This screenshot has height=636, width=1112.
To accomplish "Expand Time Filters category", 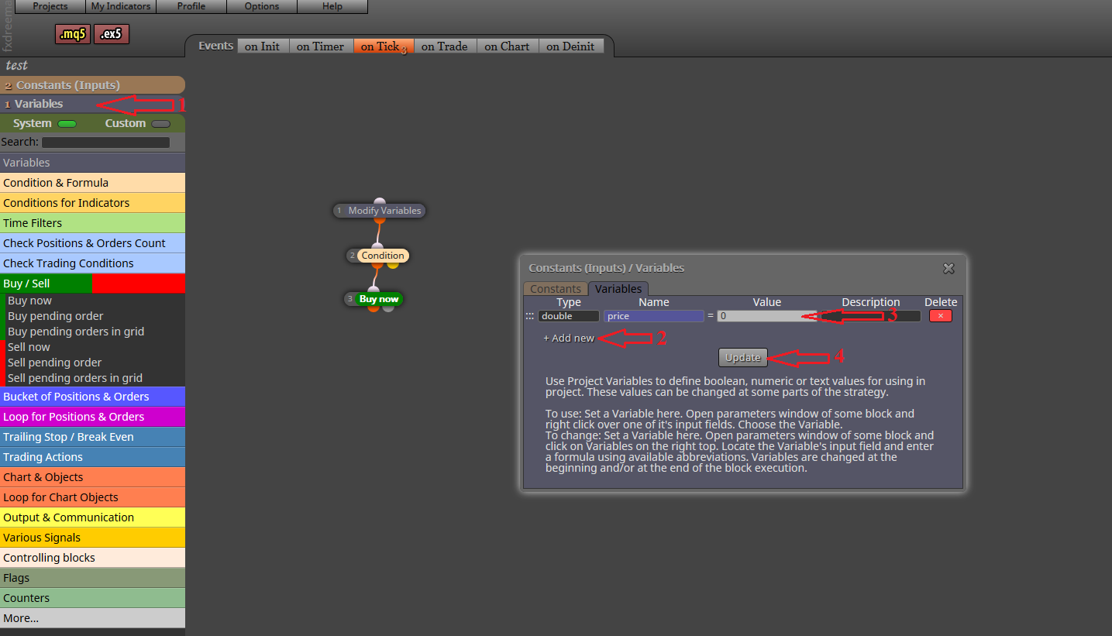I will [x=92, y=223].
